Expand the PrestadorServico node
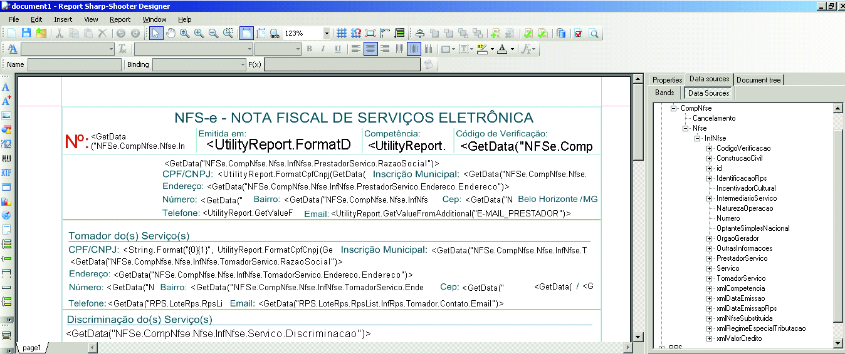 click(710, 258)
